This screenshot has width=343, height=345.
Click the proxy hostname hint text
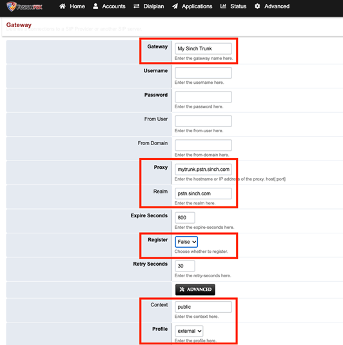[230, 179]
